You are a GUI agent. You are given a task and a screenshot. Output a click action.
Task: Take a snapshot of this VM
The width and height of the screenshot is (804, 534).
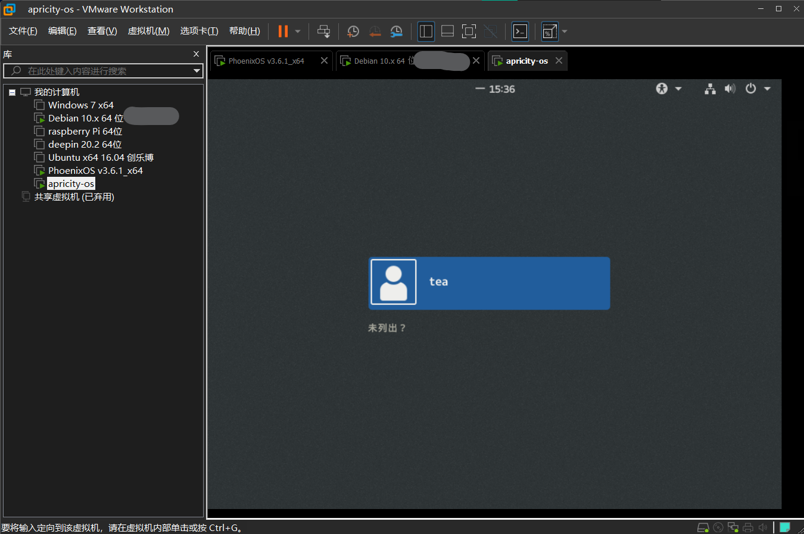point(353,32)
